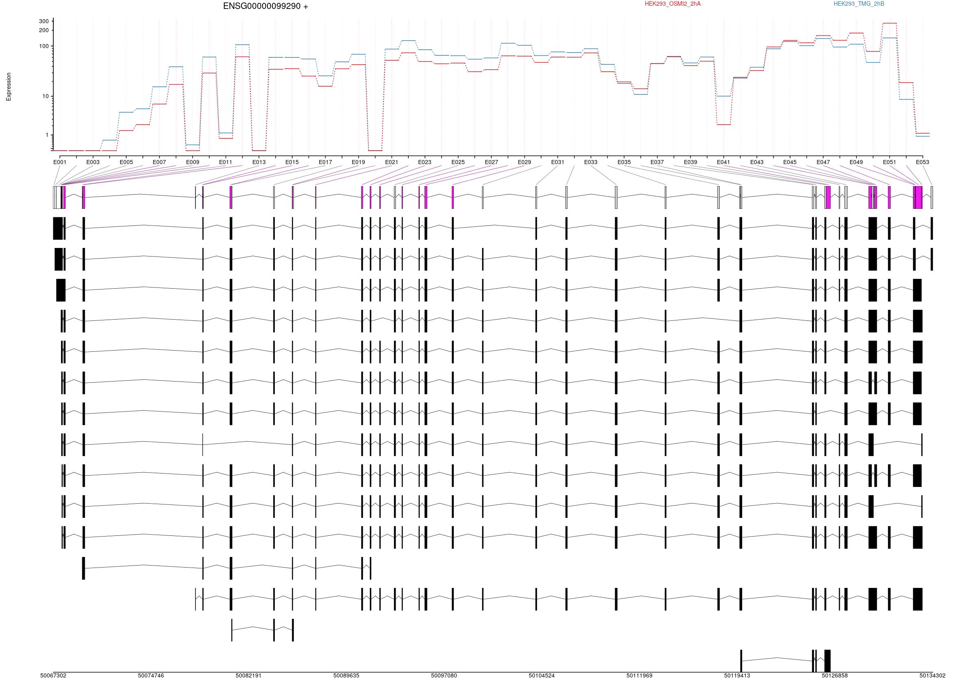
Task: Pick exon label E041
Action: point(723,162)
